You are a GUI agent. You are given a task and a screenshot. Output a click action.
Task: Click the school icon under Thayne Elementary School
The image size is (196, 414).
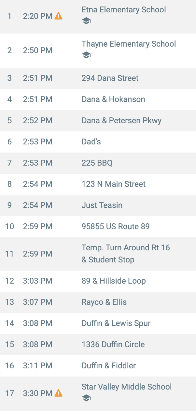point(86,55)
